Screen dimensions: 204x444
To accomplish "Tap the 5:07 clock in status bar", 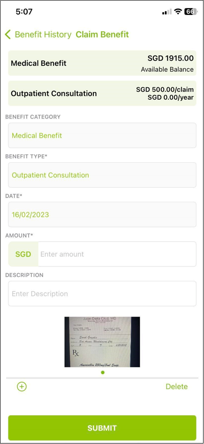I will [24, 12].
